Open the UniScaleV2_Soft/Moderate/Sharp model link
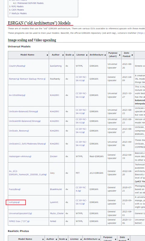 [x=27, y=144]
